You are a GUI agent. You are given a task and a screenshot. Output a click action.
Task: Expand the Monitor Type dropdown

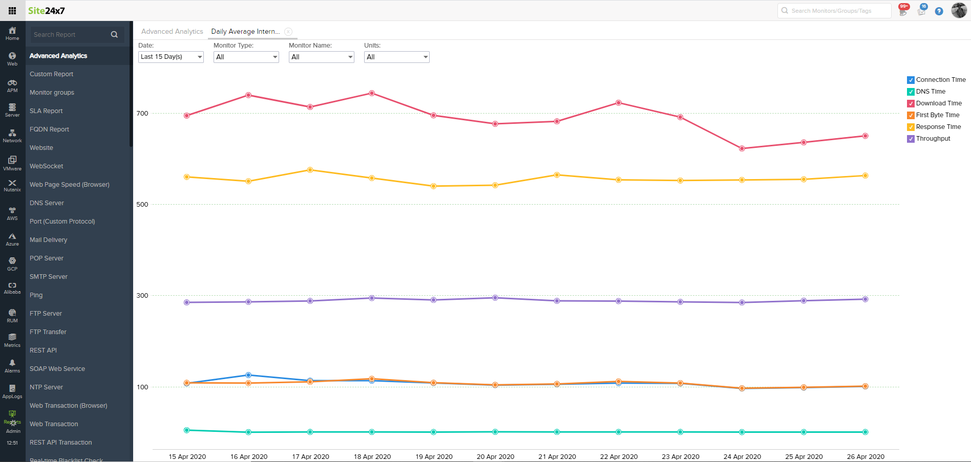(246, 57)
